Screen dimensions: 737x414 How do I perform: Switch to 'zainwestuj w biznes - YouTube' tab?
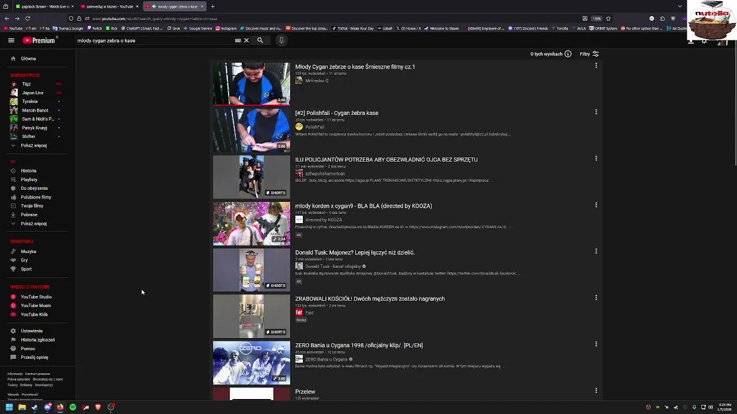(109, 6)
